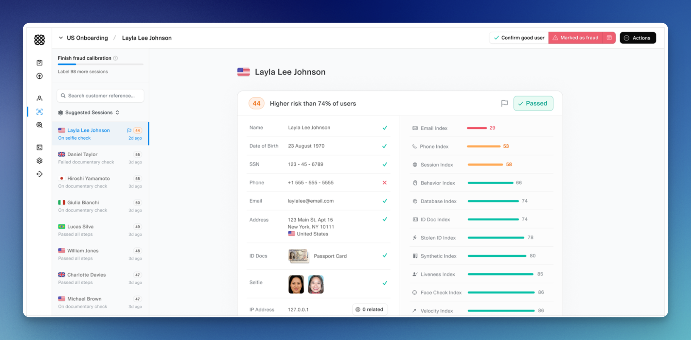Image resolution: width=691 pixels, height=340 pixels.
Task: Click the Email Index score bar
Action: (477, 128)
